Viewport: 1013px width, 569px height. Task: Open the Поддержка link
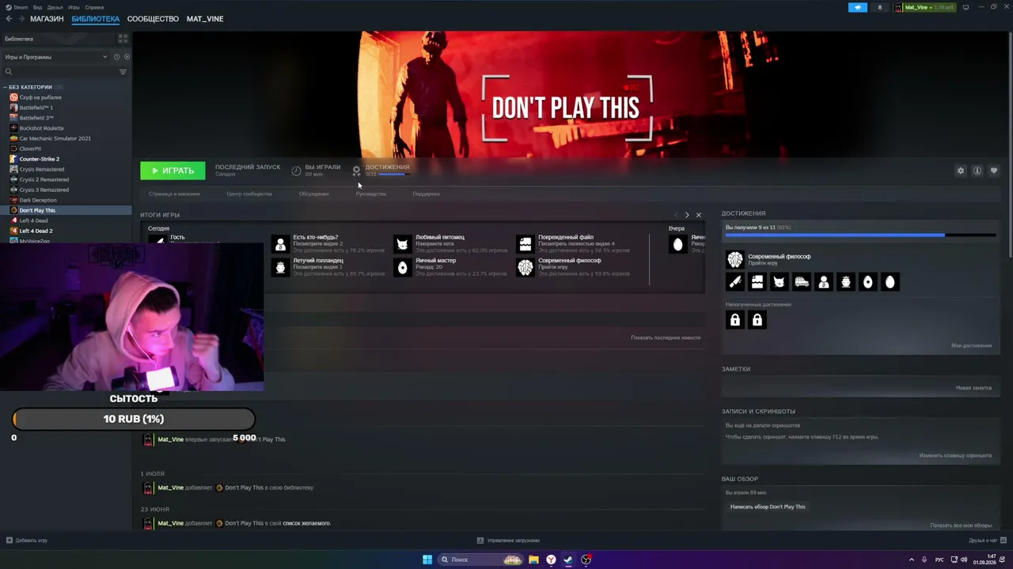click(x=427, y=194)
